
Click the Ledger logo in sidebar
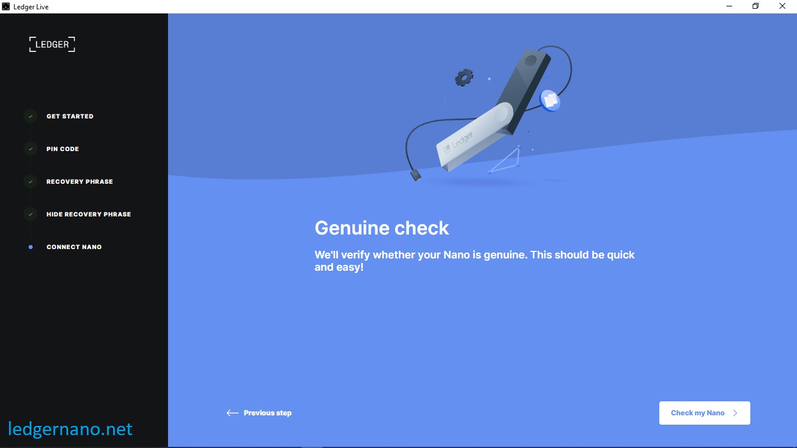pos(52,44)
